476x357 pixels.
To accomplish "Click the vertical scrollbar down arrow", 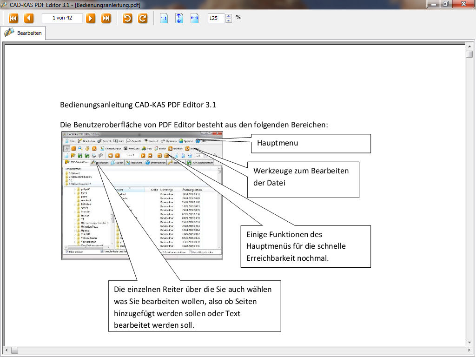I will pos(469,342).
